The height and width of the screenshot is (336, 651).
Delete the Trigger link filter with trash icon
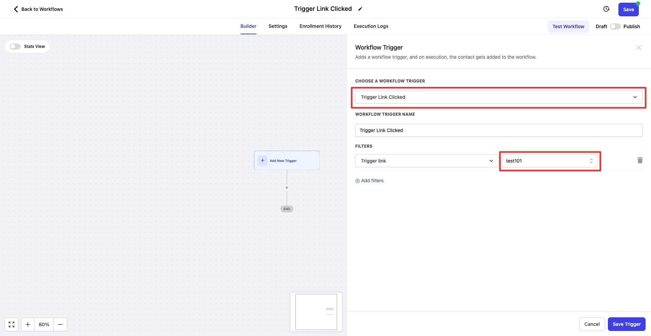640,160
